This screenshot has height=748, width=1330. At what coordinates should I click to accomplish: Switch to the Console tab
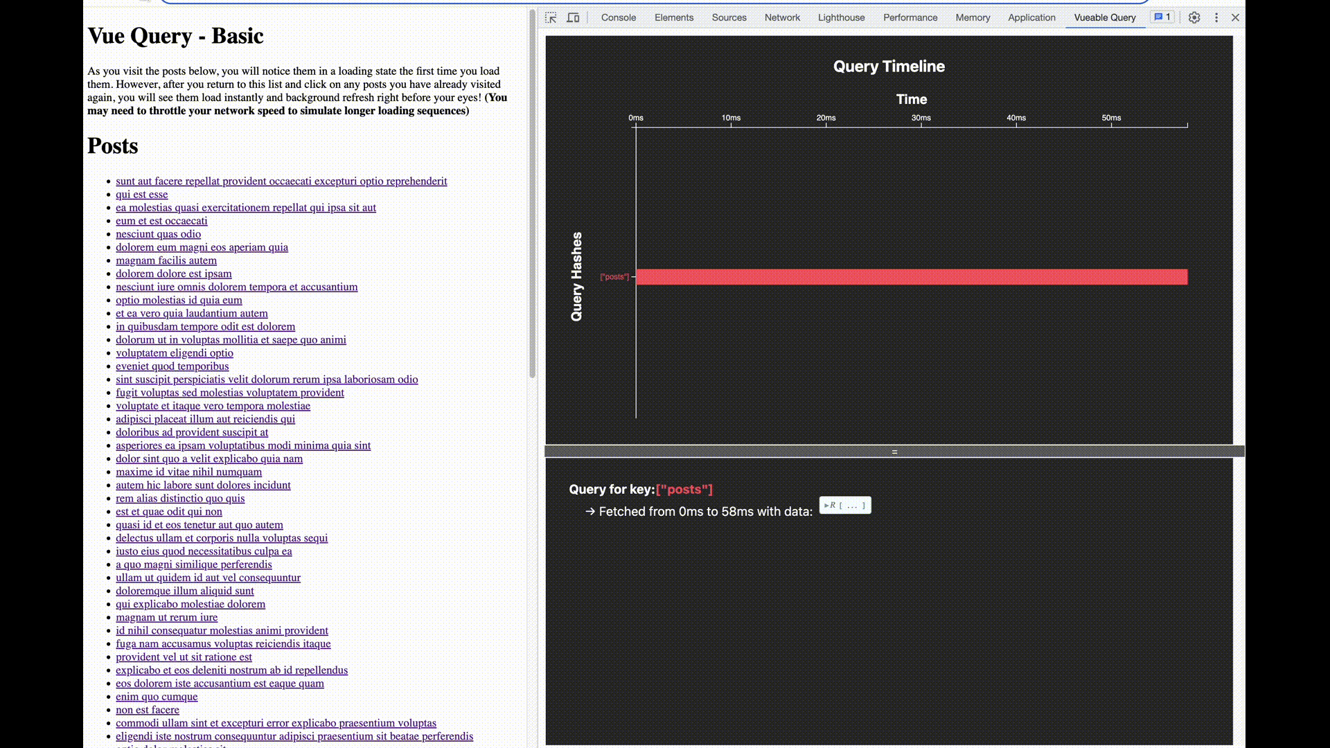618,17
